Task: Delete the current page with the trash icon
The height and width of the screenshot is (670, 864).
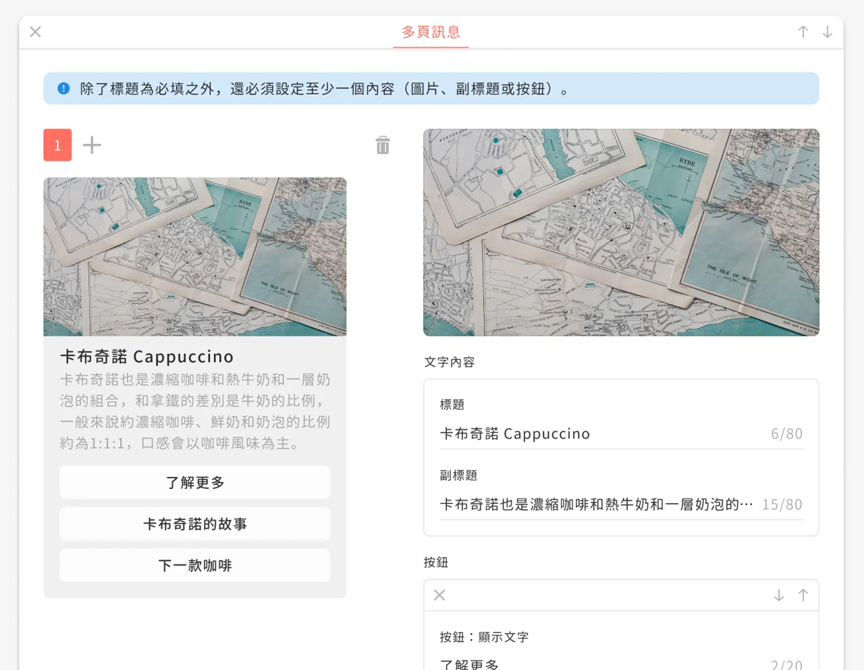Action: pyautogui.click(x=383, y=145)
